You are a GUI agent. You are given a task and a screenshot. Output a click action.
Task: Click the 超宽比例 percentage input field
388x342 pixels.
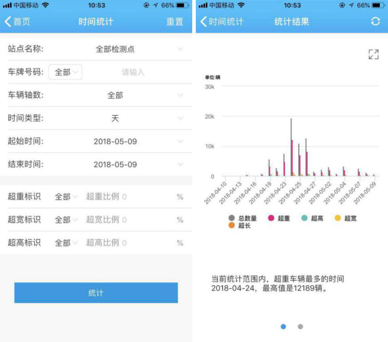(x=129, y=220)
